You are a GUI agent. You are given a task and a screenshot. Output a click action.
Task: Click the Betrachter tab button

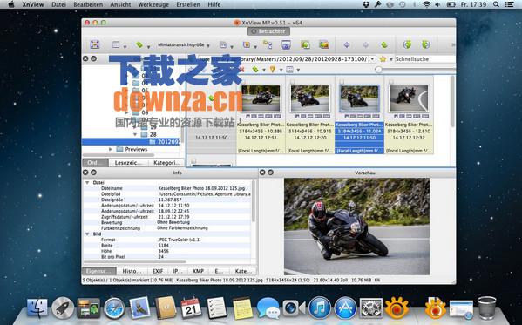(268, 31)
